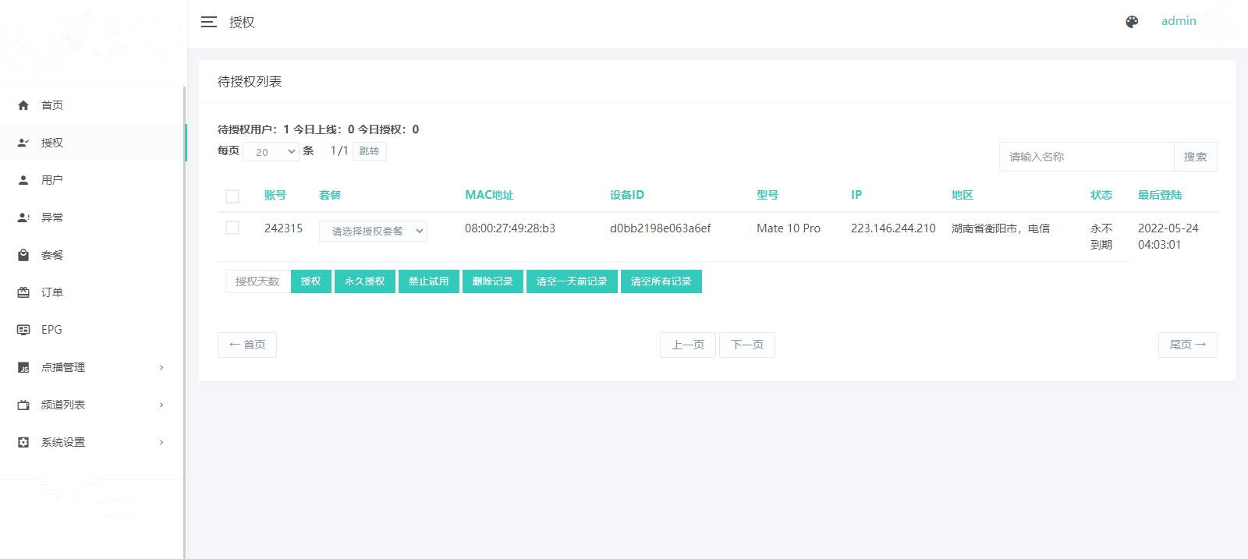
Task: Click the 点播管理 JS file icon
Action: point(23,367)
